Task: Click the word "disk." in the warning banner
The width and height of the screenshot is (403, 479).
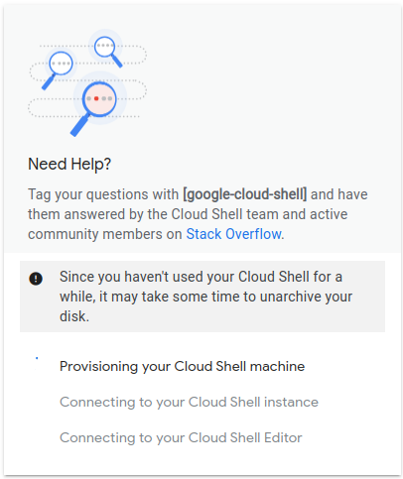Action: (x=74, y=316)
